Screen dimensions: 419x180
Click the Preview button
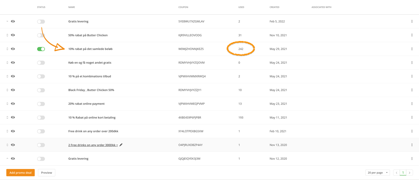pyautogui.click(x=46, y=173)
